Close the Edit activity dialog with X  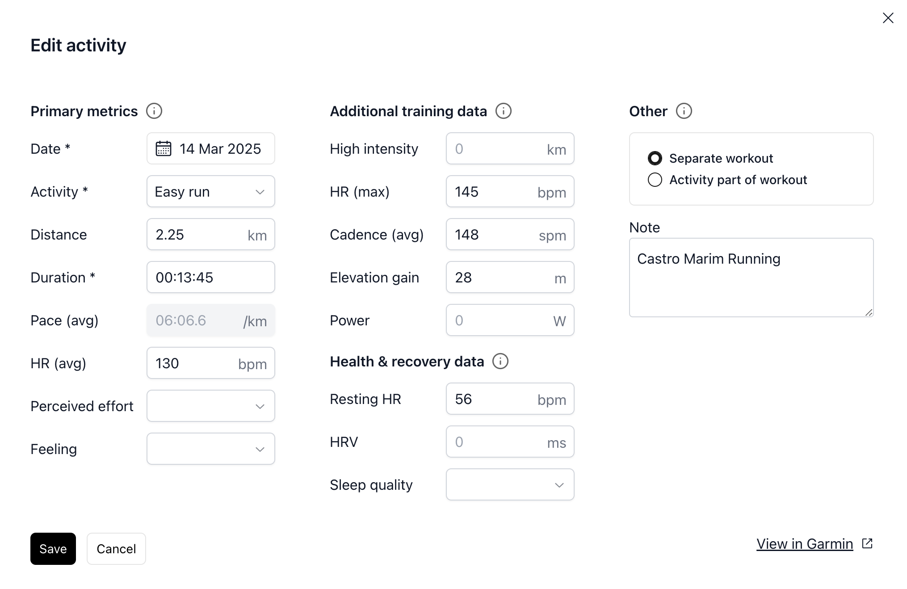tap(888, 18)
